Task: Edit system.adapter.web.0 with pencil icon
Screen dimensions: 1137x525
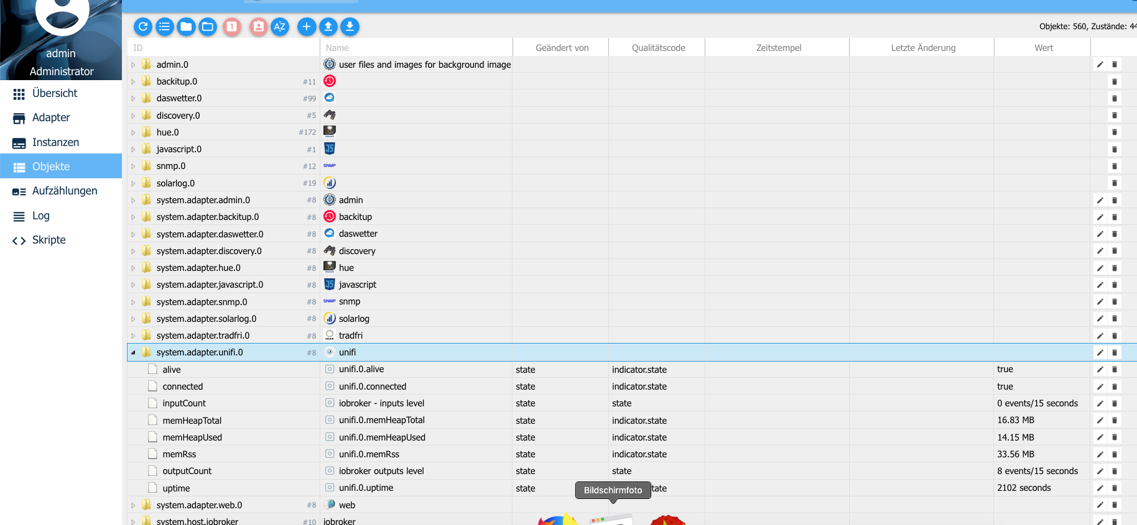Action: tap(1100, 505)
